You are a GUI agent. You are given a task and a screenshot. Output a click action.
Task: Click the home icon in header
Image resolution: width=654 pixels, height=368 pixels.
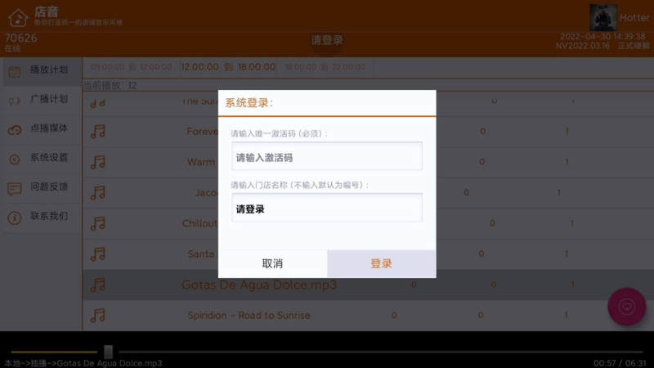(17, 17)
